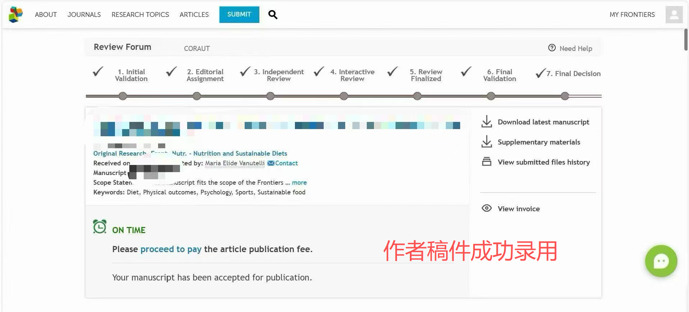Click the 2. Editorial Assignment step label

(205, 75)
